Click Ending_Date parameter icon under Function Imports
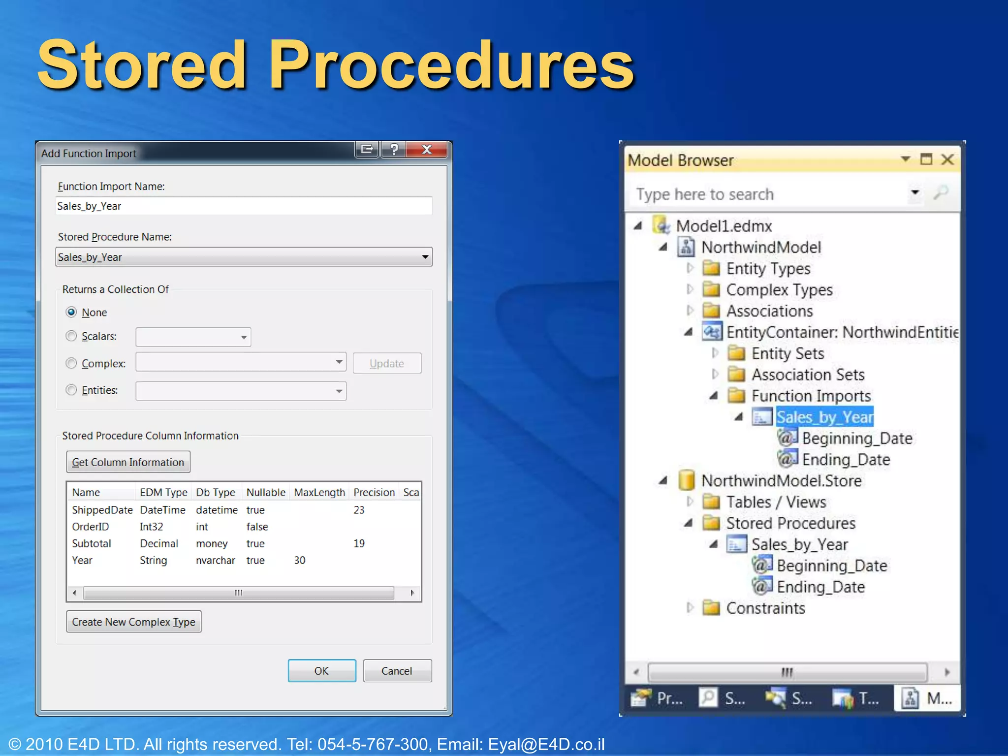The width and height of the screenshot is (1008, 756). point(787,458)
